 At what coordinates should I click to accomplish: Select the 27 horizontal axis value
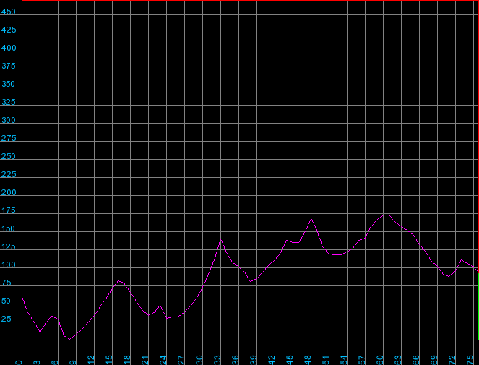pyautogui.click(x=181, y=360)
